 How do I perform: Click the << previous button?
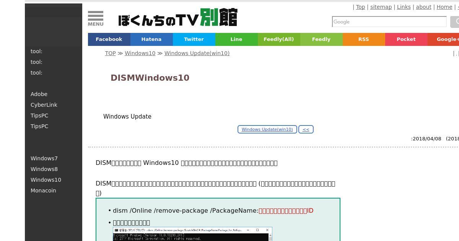pos(306,129)
